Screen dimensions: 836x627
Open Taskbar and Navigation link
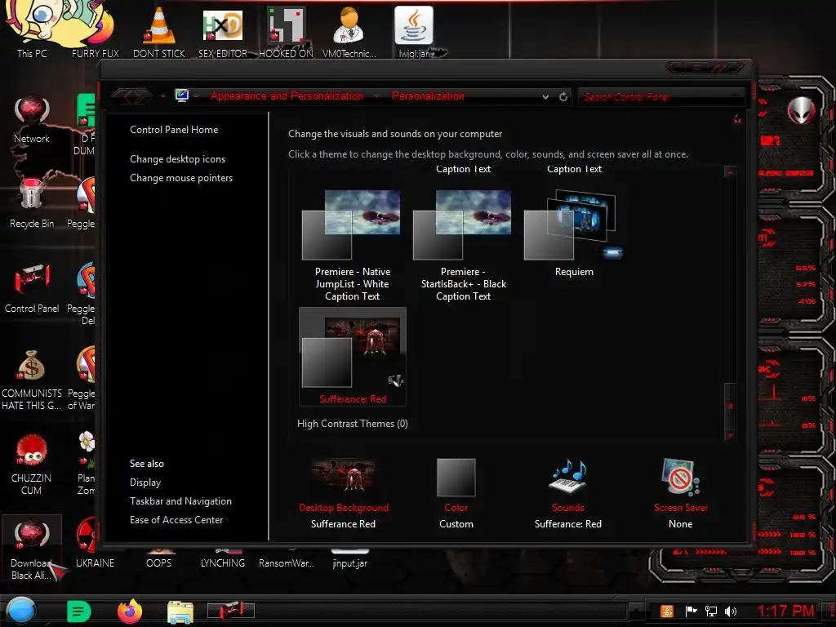tap(180, 501)
